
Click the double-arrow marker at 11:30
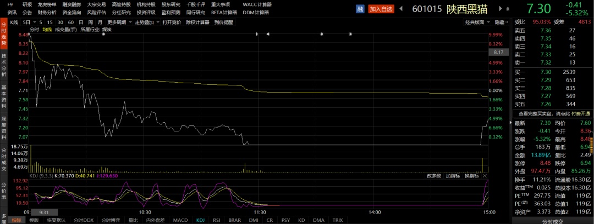(257, 35)
